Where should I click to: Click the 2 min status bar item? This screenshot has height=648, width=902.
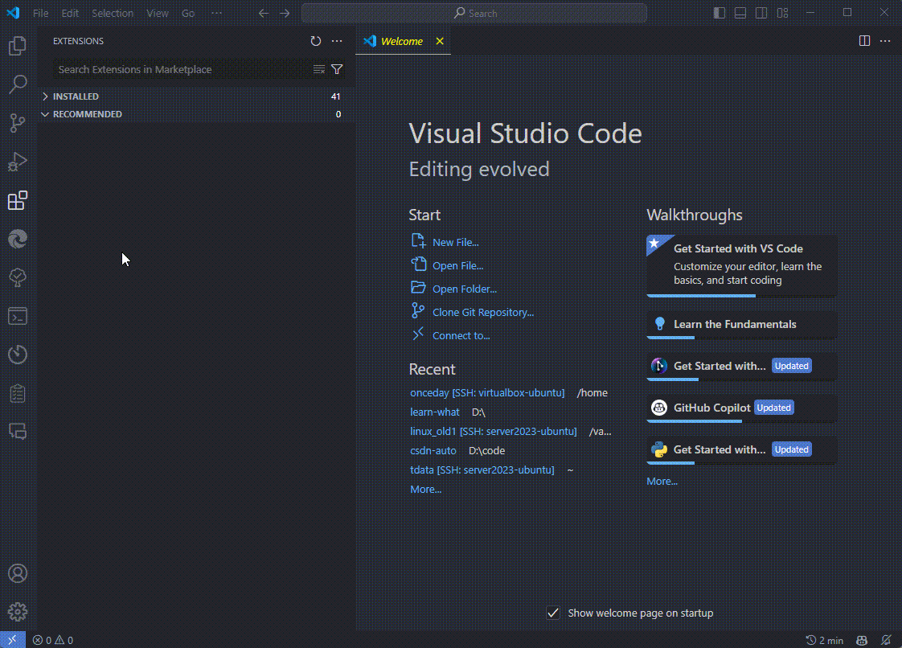824,640
